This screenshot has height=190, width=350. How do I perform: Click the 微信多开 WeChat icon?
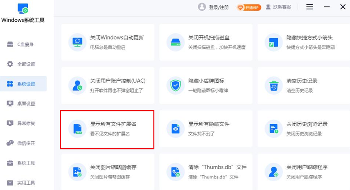(10, 143)
